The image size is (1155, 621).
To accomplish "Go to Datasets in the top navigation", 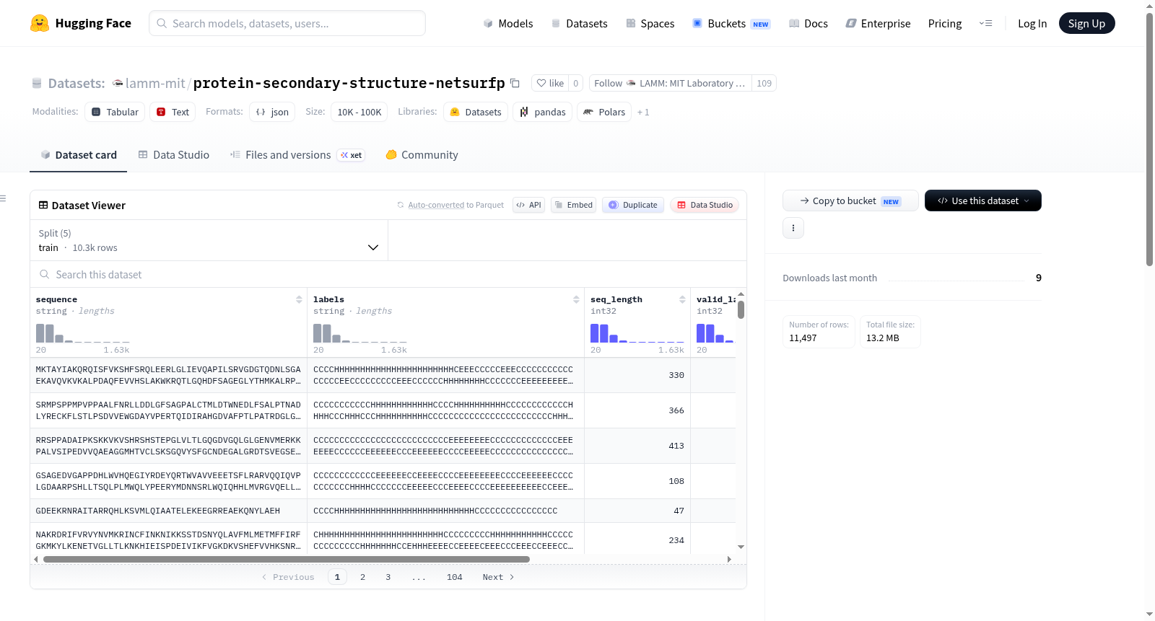I will pyautogui.click(x=579, y=23).
